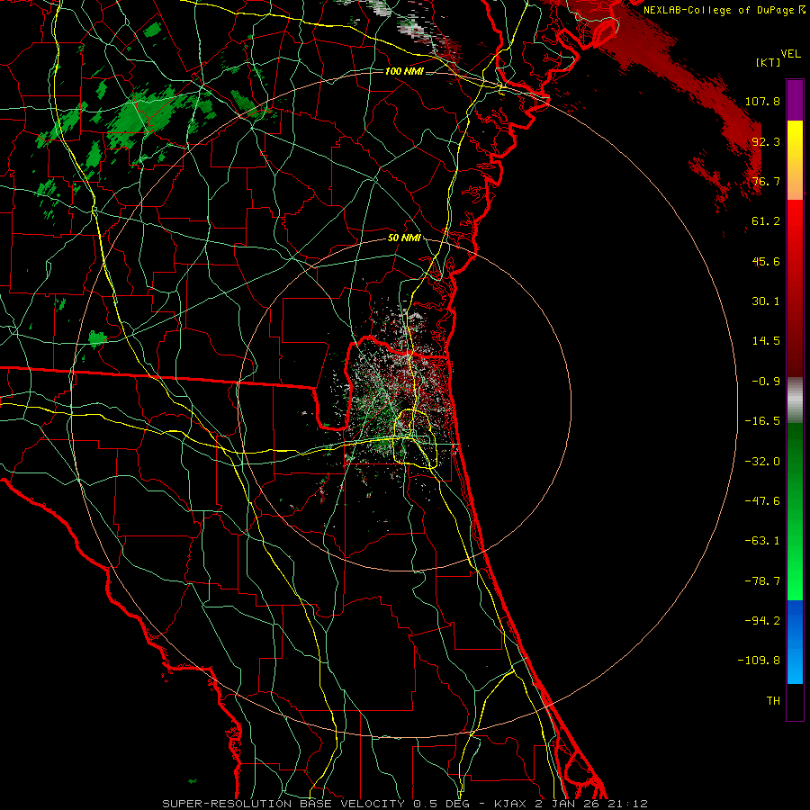Click the 92.3 legend value
The width and height of the screenshot is (810, 810).
click(766, 141)
